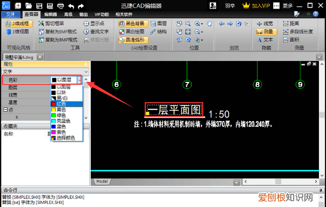Open the 文件 menu

click(11, 14)
